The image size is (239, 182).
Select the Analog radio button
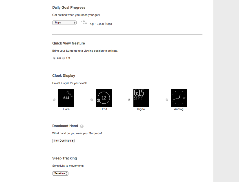(x=167, y=100)
